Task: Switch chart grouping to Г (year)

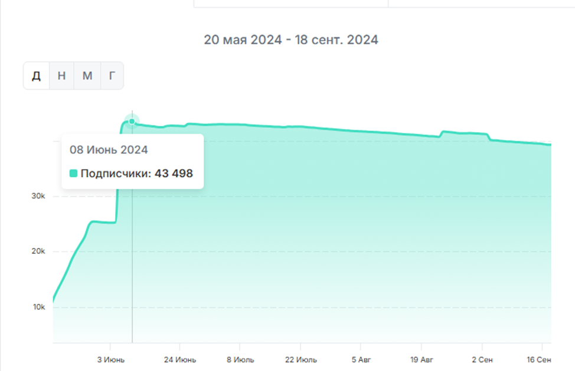Action: [x=112, y=76]
